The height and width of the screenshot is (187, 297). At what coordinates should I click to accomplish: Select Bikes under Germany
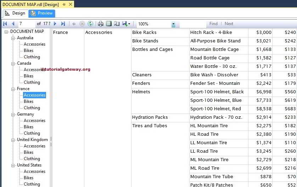tap(28, 127)
